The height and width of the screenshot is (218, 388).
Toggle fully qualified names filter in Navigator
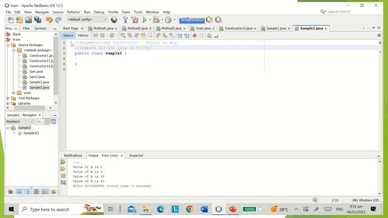click(54, 191)
